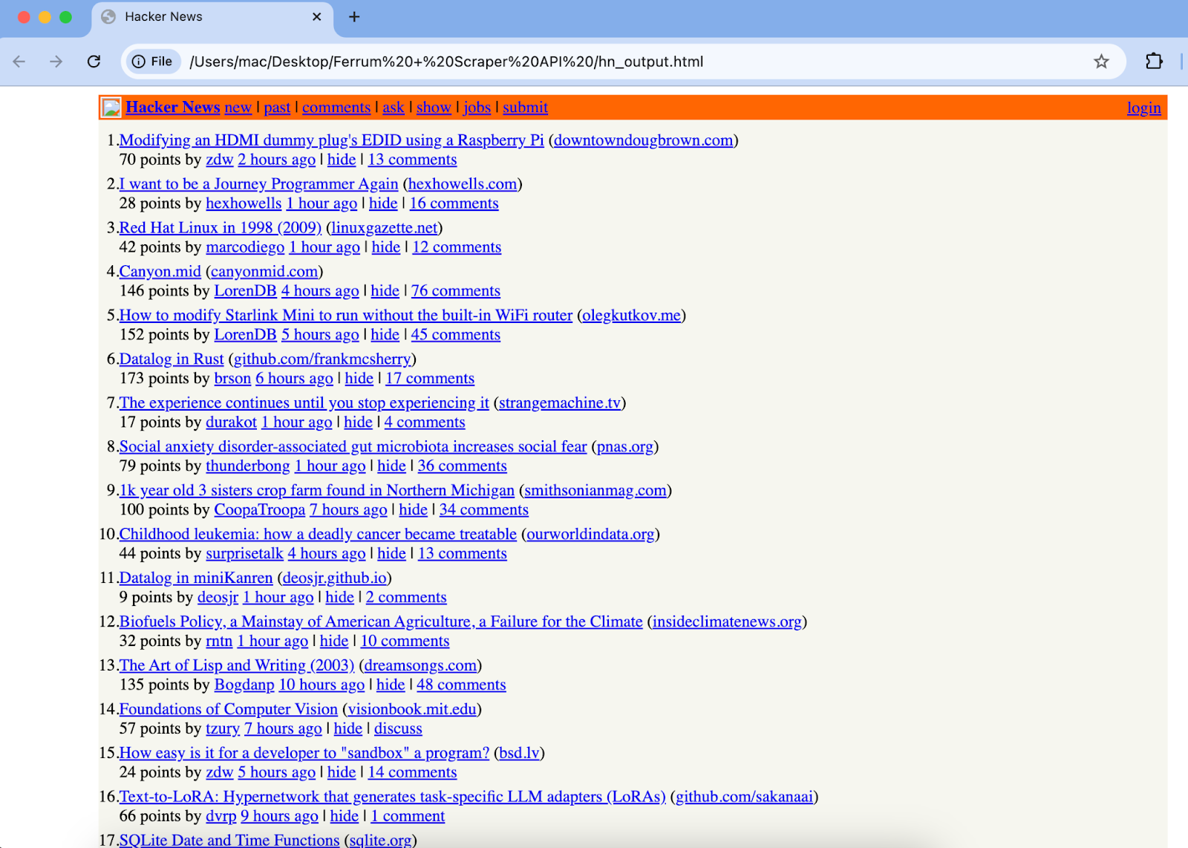Open 4 comments by durakot's story
Screen dimensions: 1188x848
[x=425, y=422]
